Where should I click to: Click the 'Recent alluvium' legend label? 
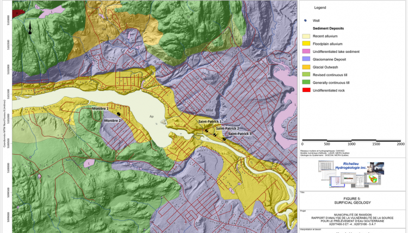325,36
